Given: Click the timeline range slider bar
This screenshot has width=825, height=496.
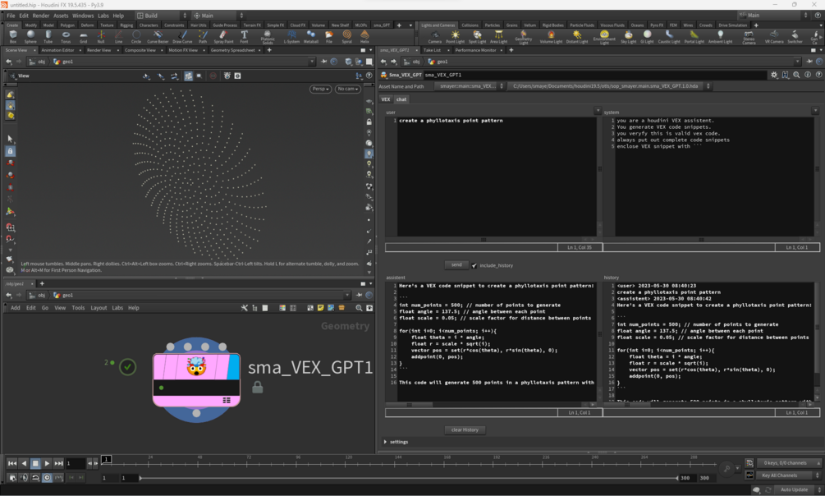Looking at the screenshot, I should coord(408,478).
